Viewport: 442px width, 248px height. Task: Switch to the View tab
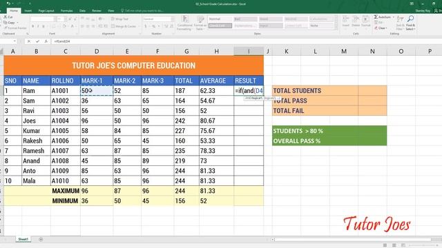tap(111, 11)
